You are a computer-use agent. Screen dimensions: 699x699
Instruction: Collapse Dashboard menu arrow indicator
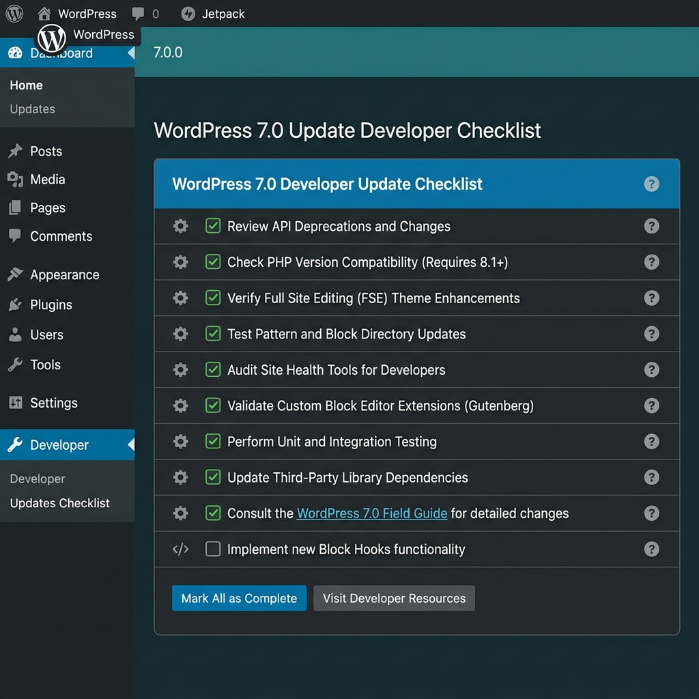click(x=131, y=53)
